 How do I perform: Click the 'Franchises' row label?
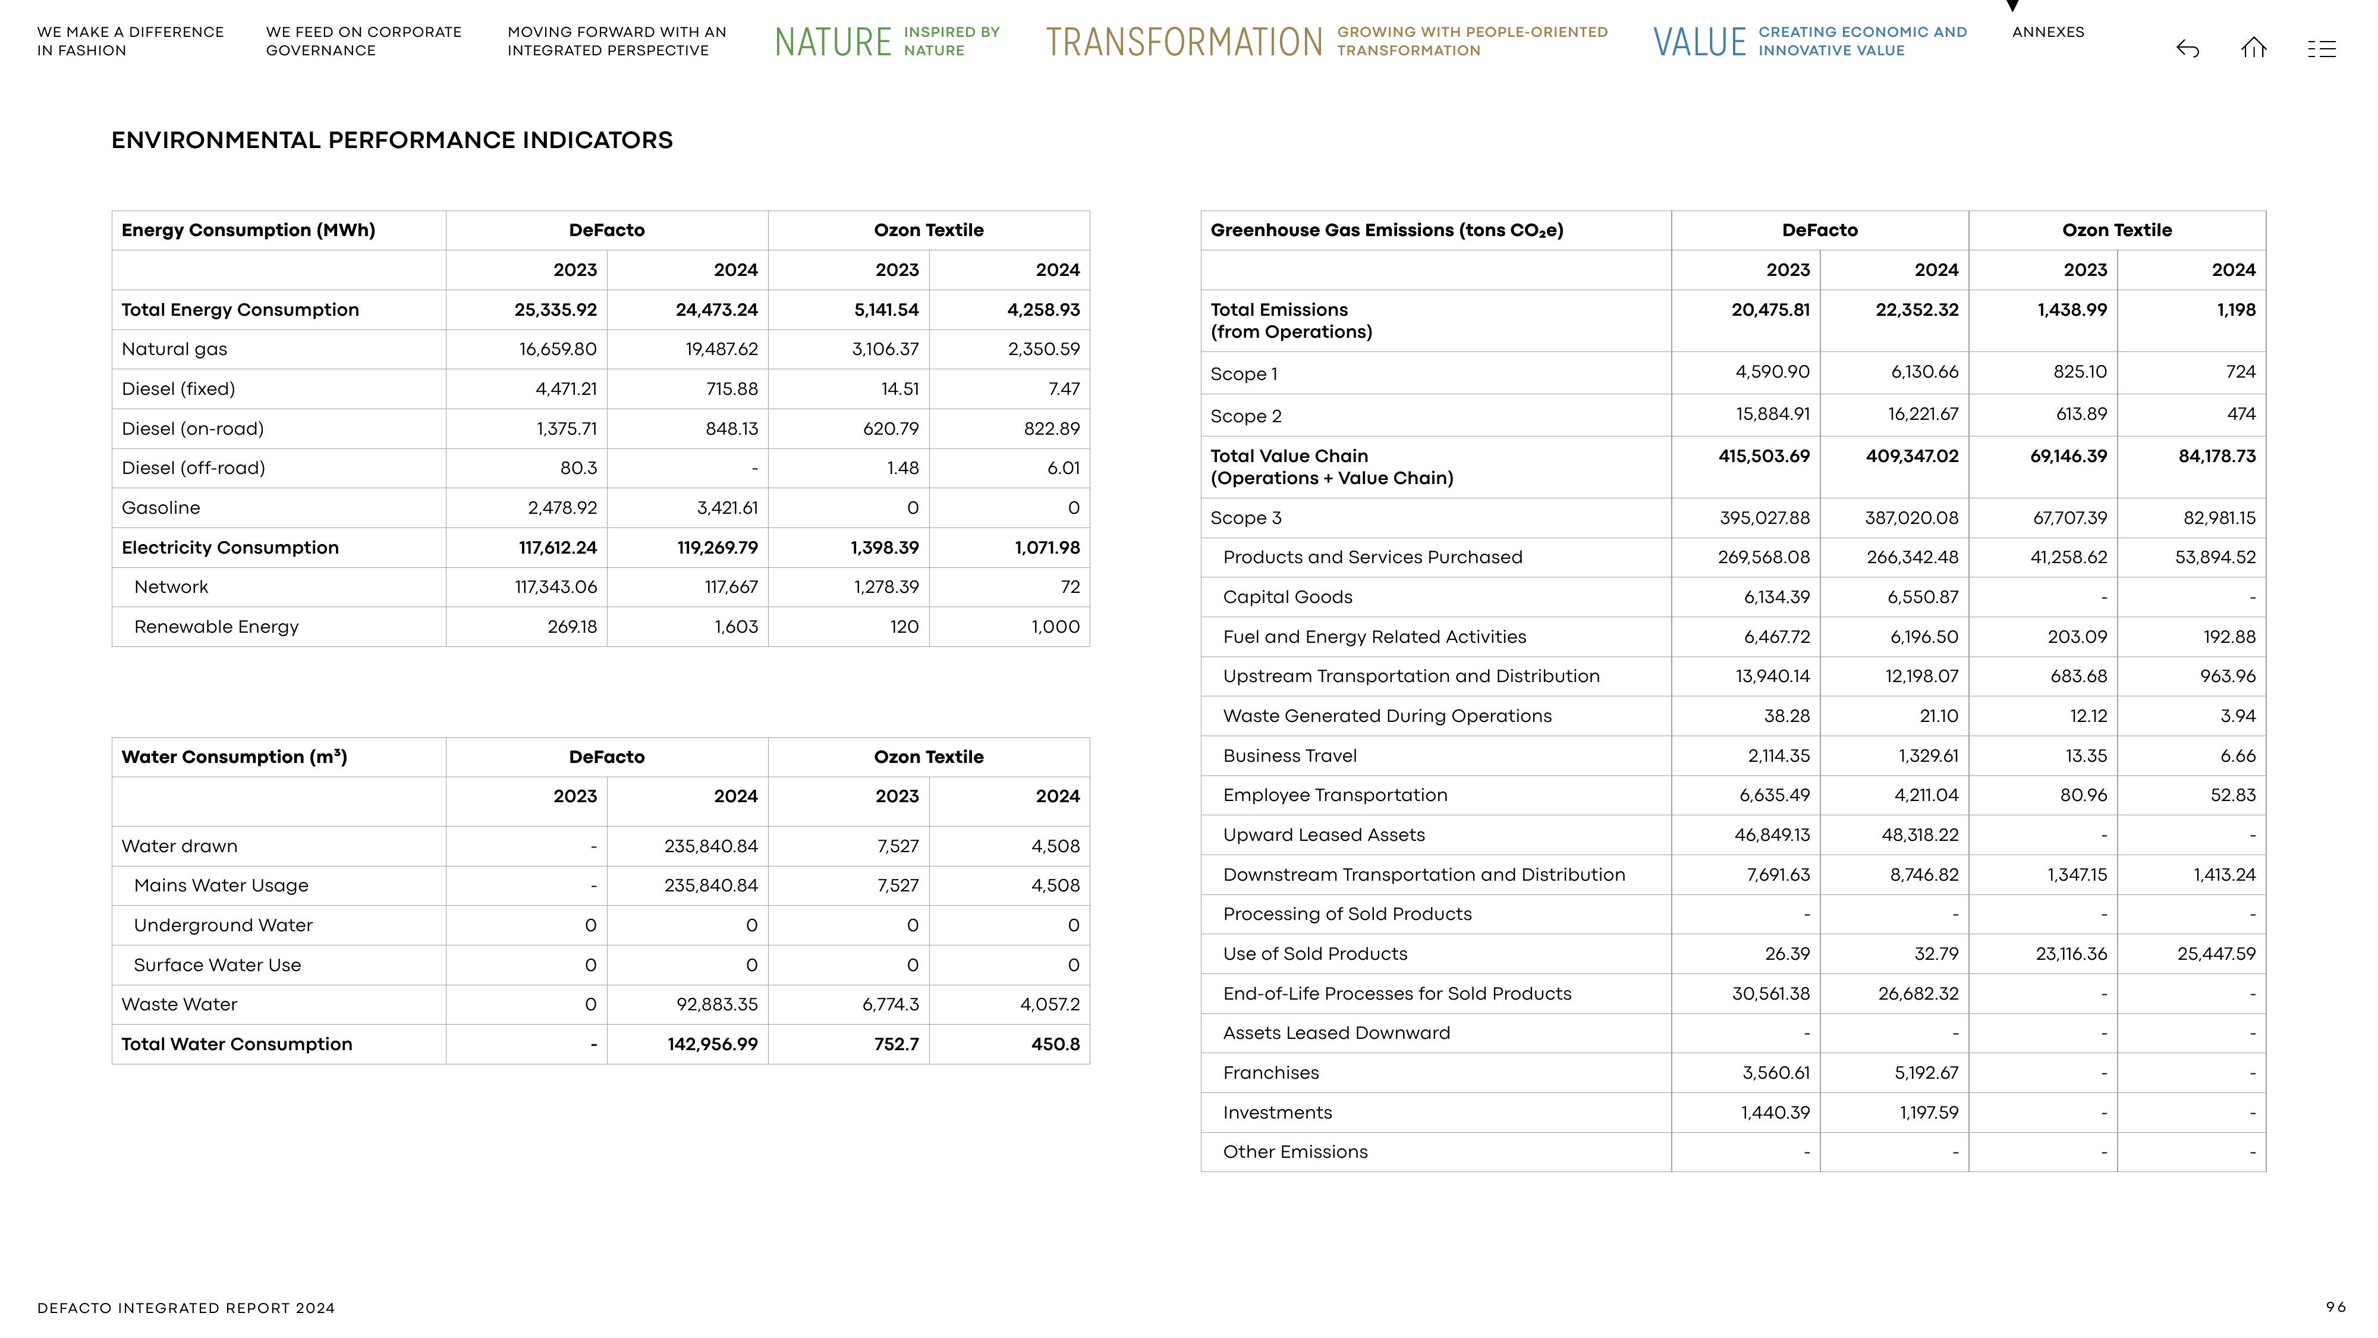click(x=1271, y=1073)
